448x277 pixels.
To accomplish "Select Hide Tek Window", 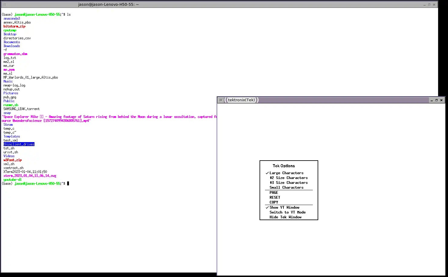I will pyautogui.click(x=286, y=217).
